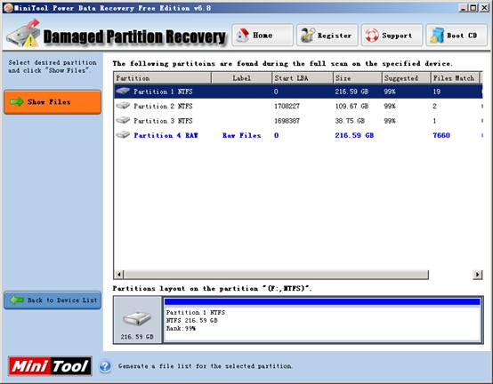The width and height of the screenshot is (493, 384).
Task: Sort by the Files Match column header
Action: (x=455, y=78)
